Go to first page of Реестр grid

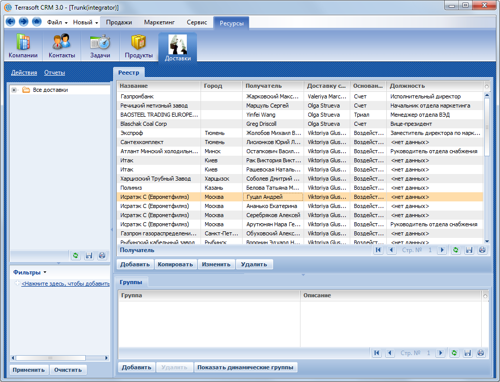[378, 250]
